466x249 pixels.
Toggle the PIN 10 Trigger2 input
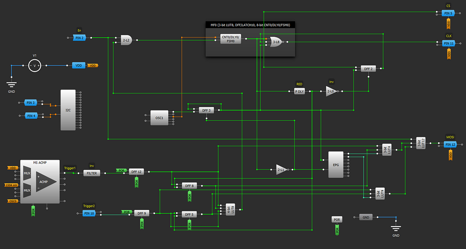pyautogui.click(x=89, y=213)
